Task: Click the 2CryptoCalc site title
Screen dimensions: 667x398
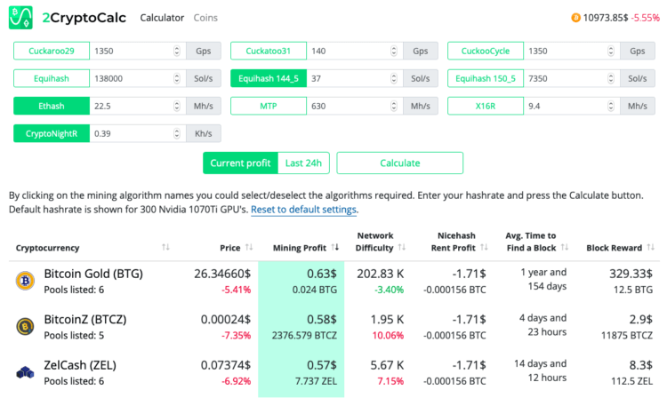Action: coord(84,18)
